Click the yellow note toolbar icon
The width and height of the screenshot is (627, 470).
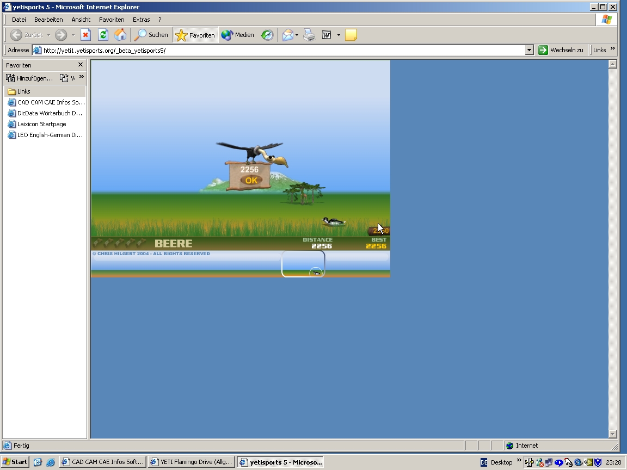351,35
